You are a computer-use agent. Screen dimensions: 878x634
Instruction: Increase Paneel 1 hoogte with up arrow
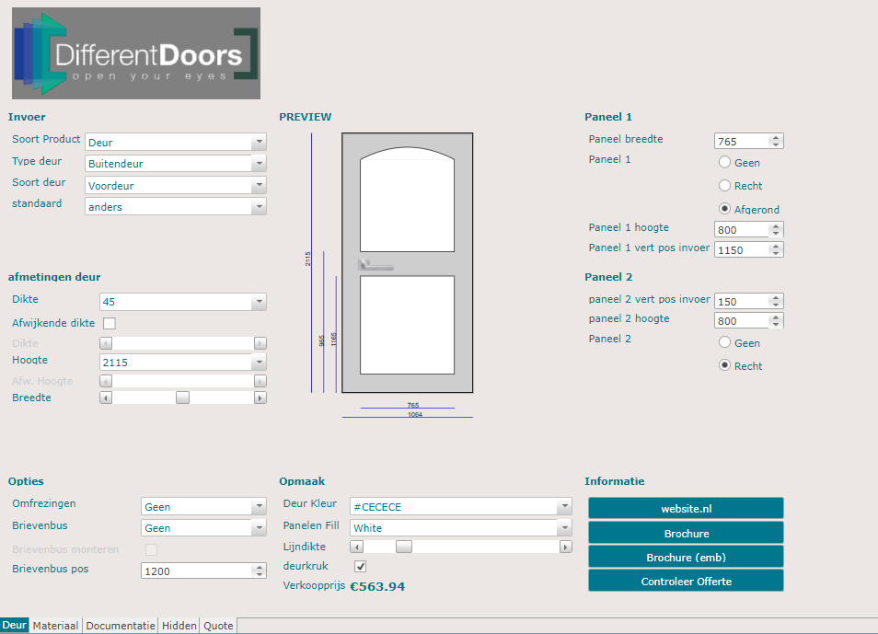pyautogui.click(x=776, y=226)
